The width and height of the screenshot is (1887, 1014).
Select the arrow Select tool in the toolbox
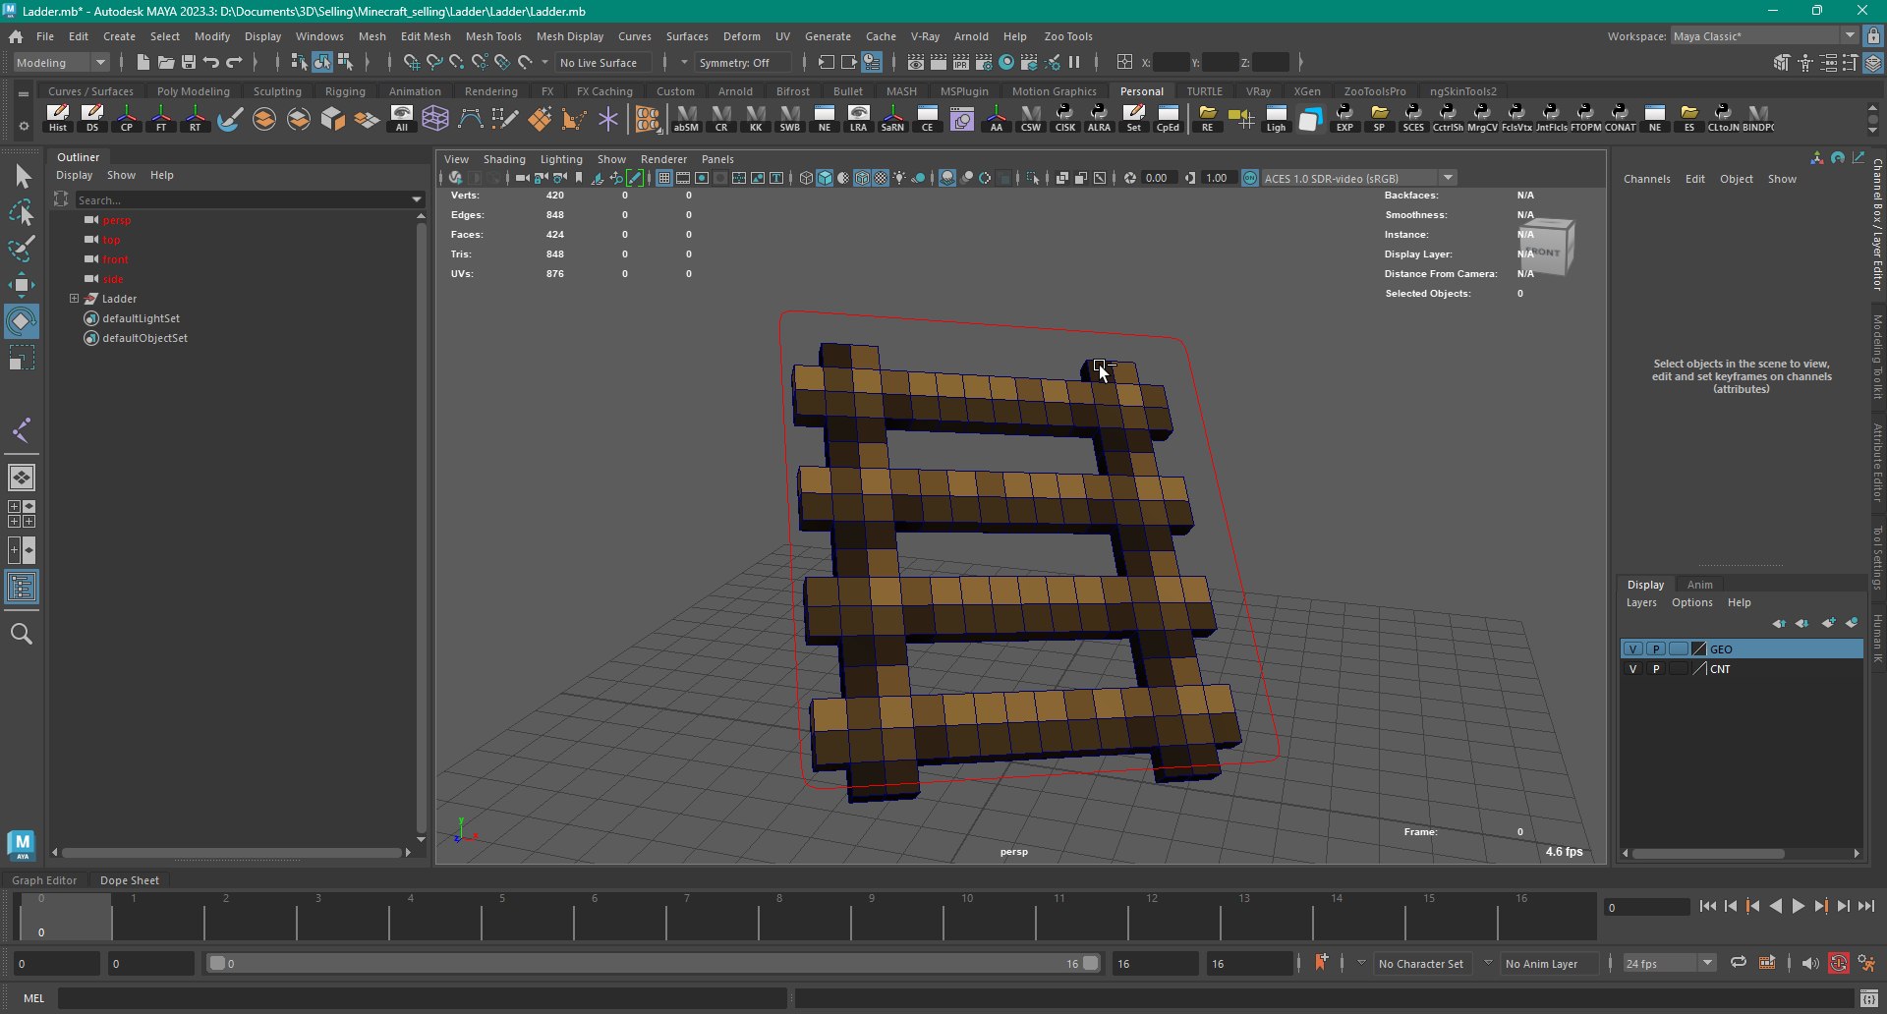point(22,176)
